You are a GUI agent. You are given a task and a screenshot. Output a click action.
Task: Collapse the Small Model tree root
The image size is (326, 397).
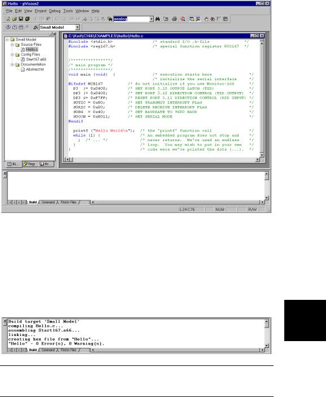(x=7, y=40)
